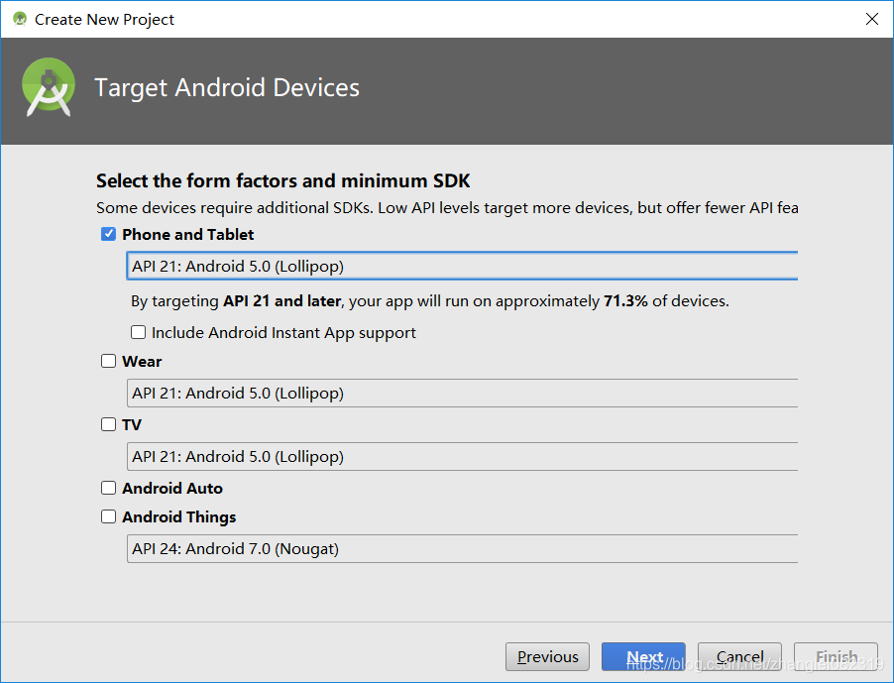Enable Include Android Instant App support
The image size is (894, 683).
tap(138, 332)
